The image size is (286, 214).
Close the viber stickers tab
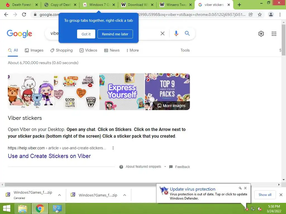coord(229,5)
